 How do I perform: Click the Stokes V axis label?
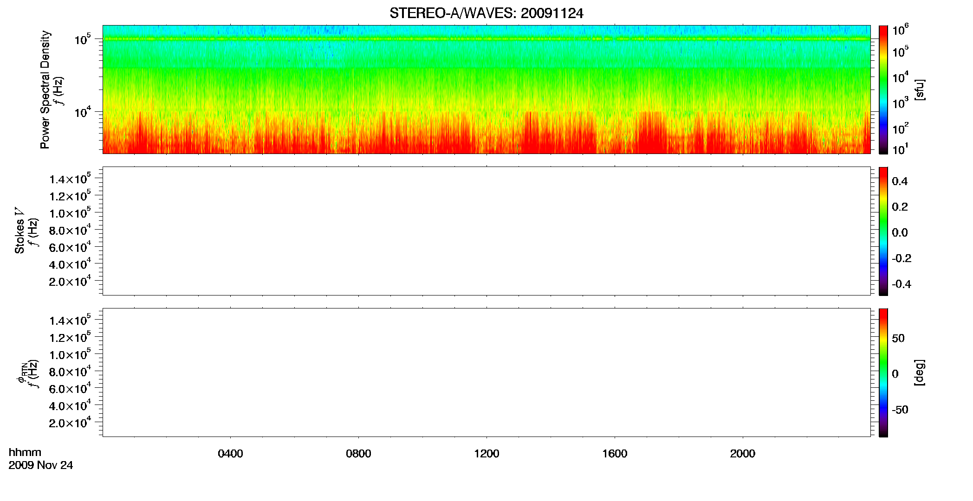click(x=19, y=231)
